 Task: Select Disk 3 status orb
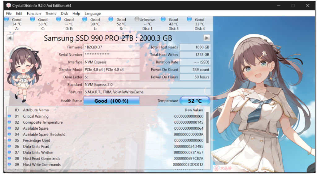[163, 19]
